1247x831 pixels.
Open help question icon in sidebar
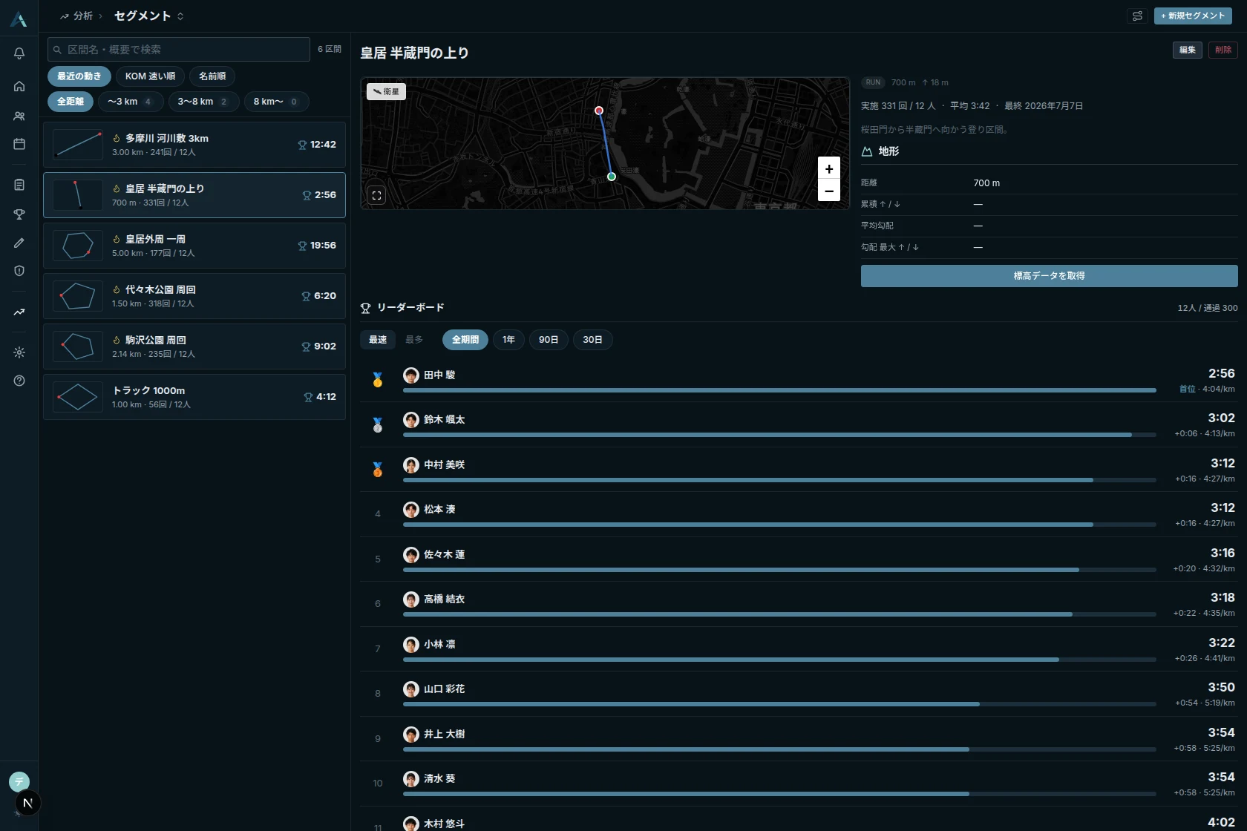(x=19, y=381)
